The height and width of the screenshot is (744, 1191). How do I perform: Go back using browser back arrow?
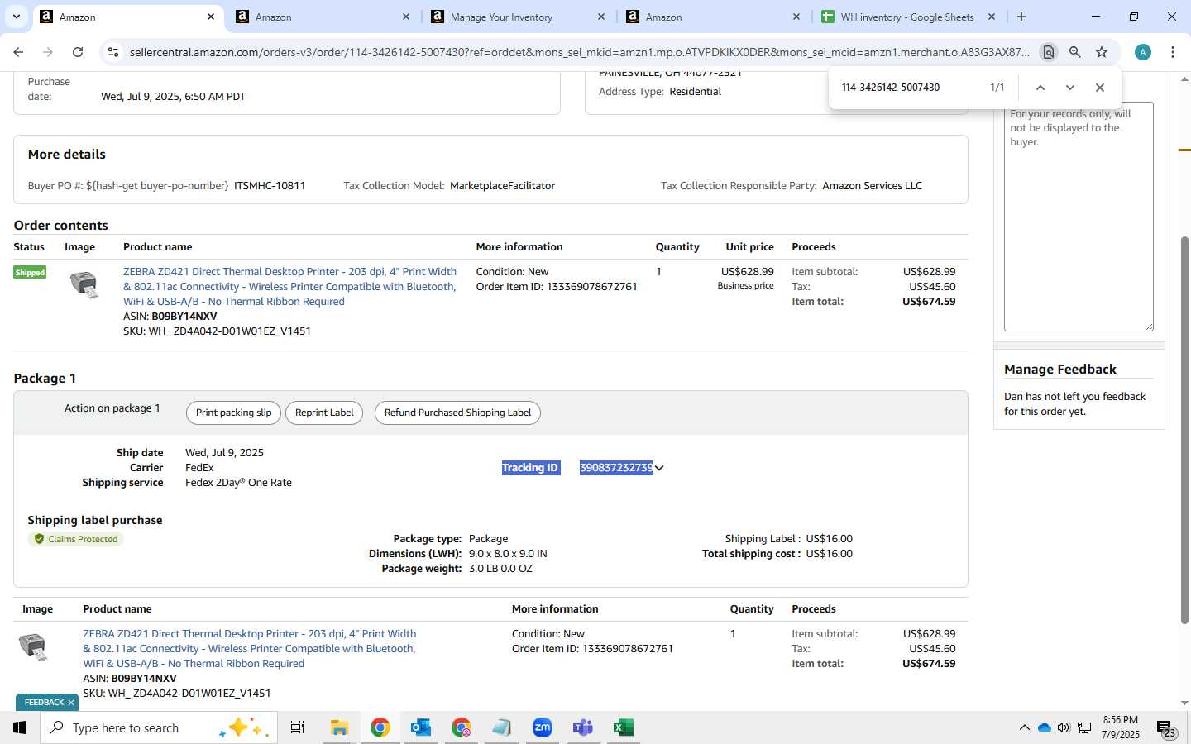[18, 52]
